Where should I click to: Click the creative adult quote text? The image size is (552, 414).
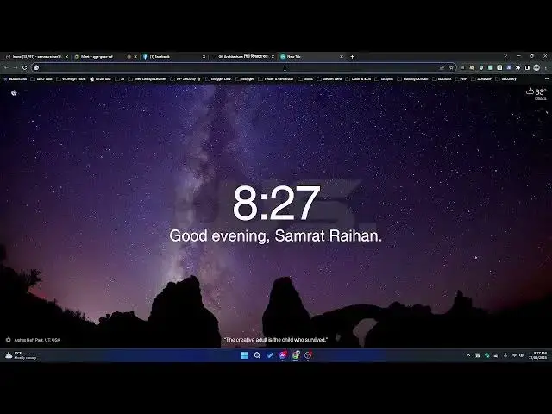click(x=276, y=339)
